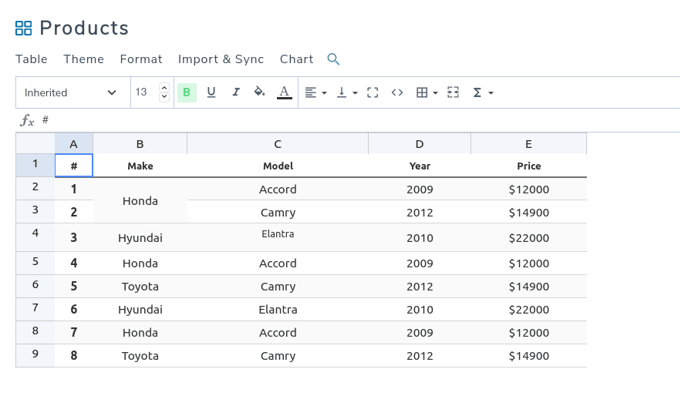Select Hyundai cell in row 7
Viewport: 688px width, 396px height.
pos(140,309)
